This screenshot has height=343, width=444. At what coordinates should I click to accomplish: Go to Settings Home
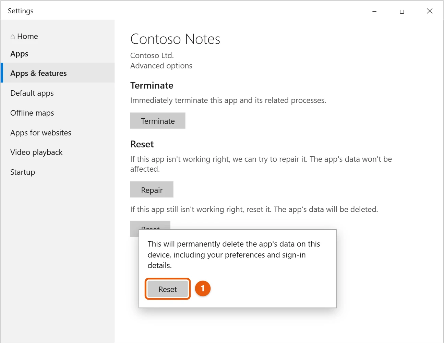tap(24, 36)
